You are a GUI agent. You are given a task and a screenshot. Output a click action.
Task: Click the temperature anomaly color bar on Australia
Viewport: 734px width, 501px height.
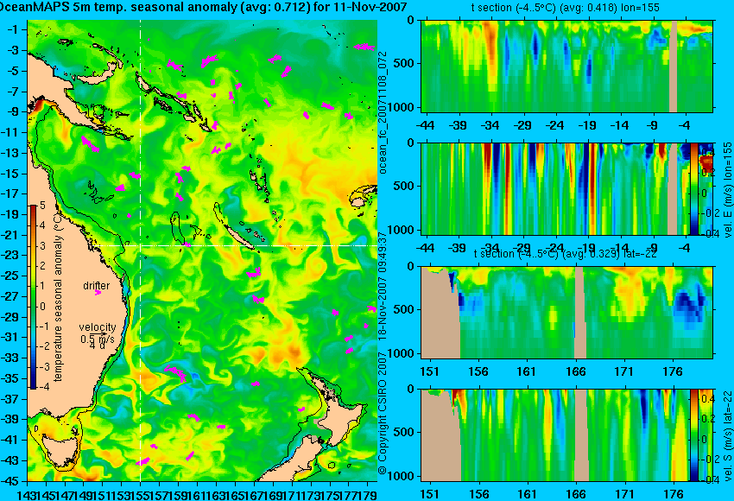point(33,297)
